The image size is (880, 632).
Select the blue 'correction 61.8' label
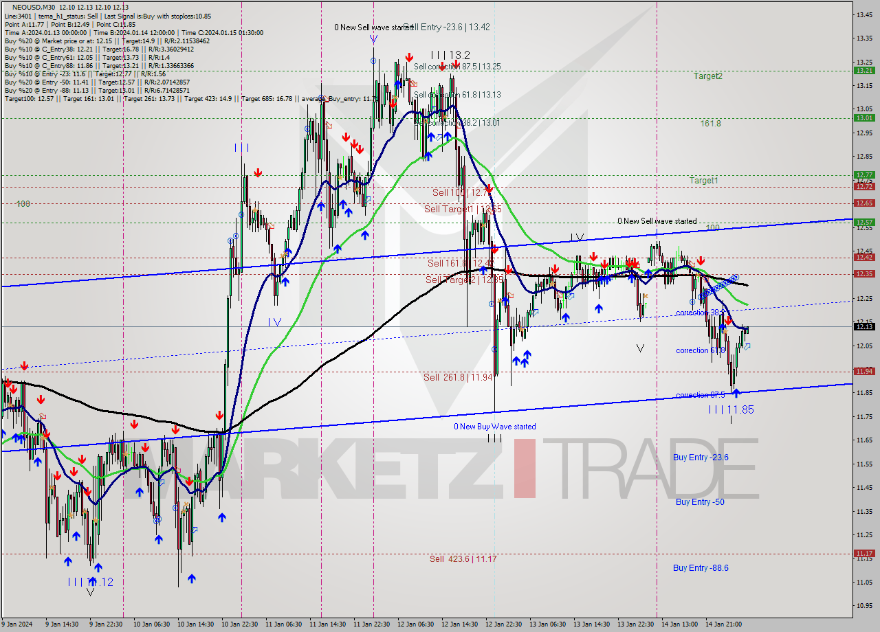(701, 350)
